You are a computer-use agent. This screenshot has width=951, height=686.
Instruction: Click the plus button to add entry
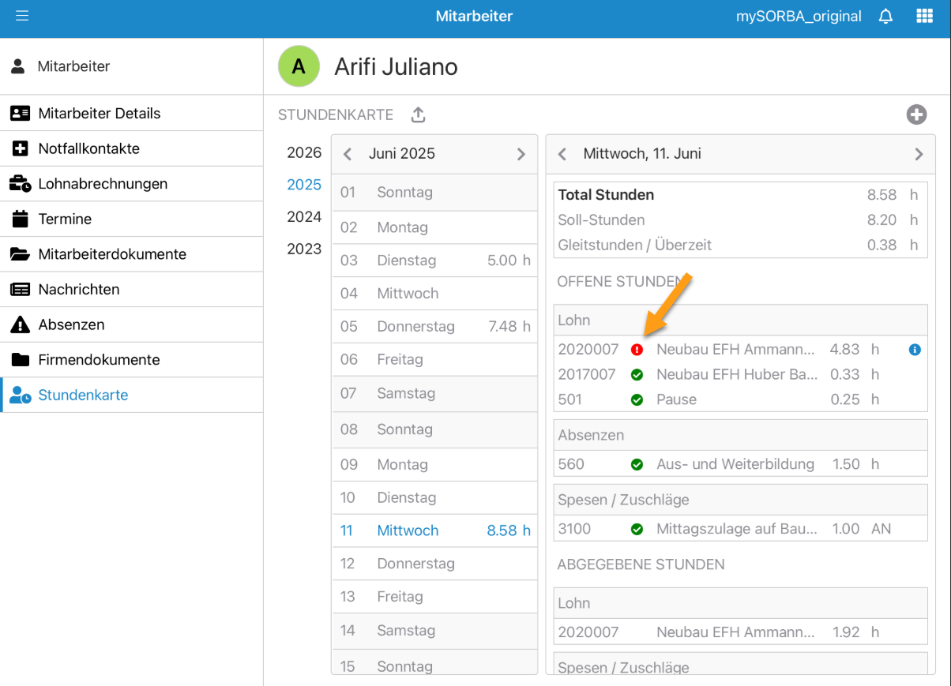coord(915,115)
